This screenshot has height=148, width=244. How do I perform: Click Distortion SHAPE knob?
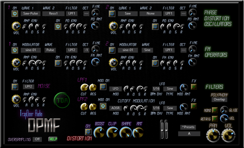[x=126, y=132]
